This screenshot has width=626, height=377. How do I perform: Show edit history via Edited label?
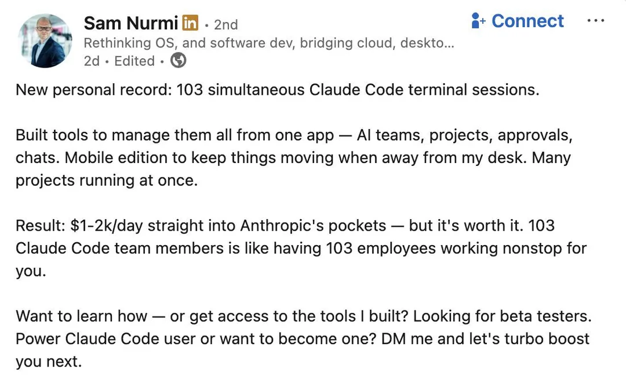point(134,61)
